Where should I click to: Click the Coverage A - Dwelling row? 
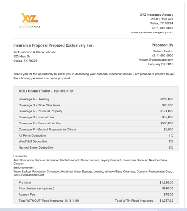pos(96,99)
